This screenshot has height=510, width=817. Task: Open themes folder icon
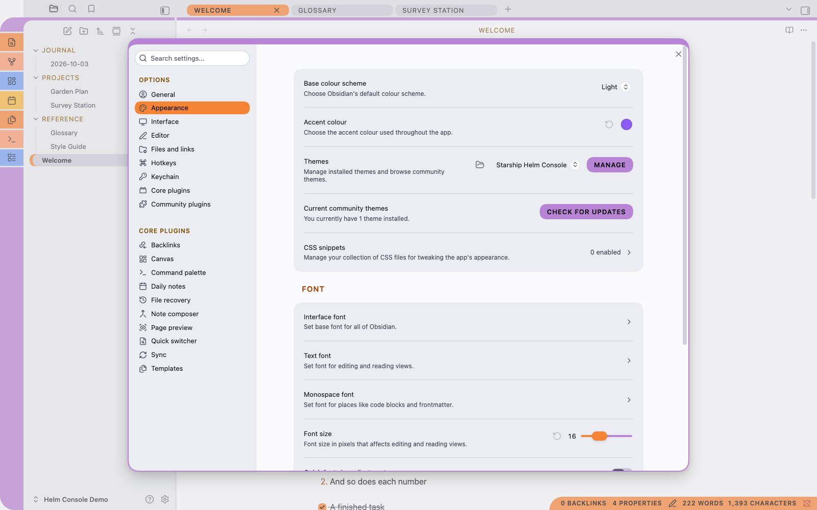point(480,165)
